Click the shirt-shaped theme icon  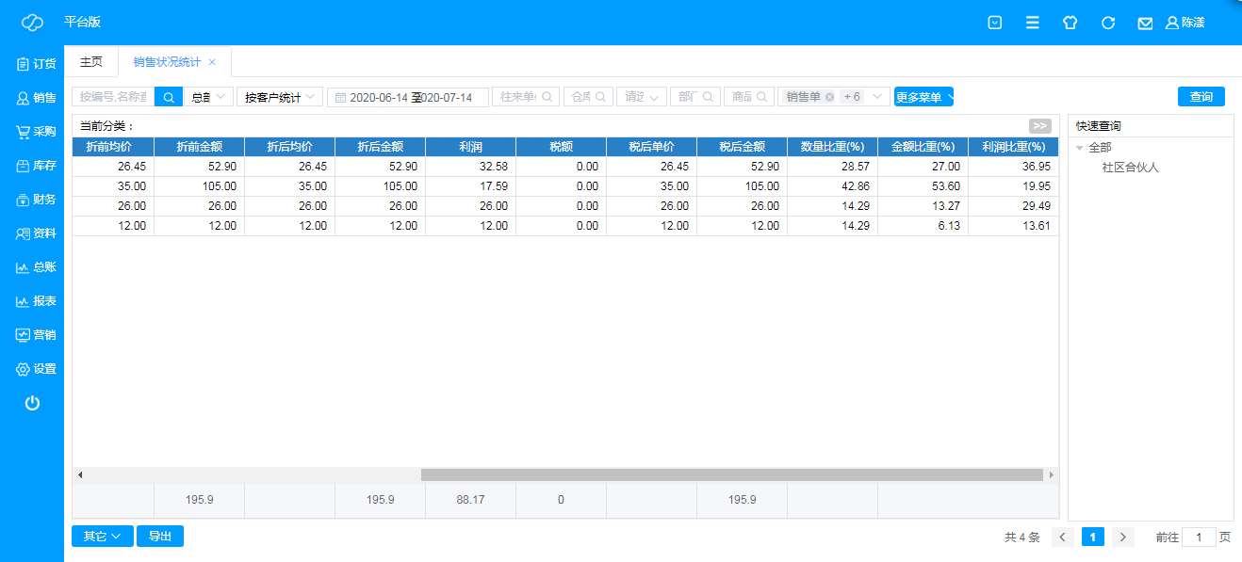point(1070,23)
